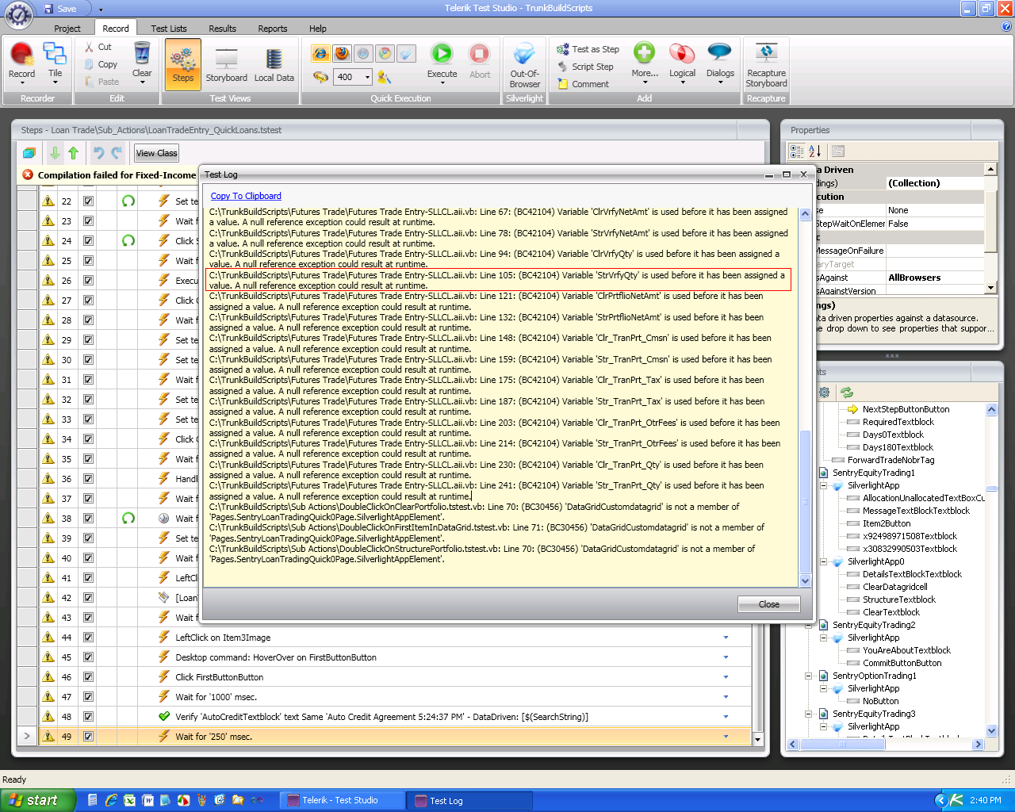This screenshot has height=812, width=1015.
Task: Click the Clear steps icon
Action: pos(142,60)
